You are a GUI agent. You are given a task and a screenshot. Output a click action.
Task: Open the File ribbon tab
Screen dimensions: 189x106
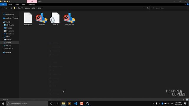3,4
